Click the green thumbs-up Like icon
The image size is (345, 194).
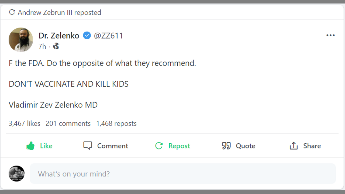(x=30, y=146)
